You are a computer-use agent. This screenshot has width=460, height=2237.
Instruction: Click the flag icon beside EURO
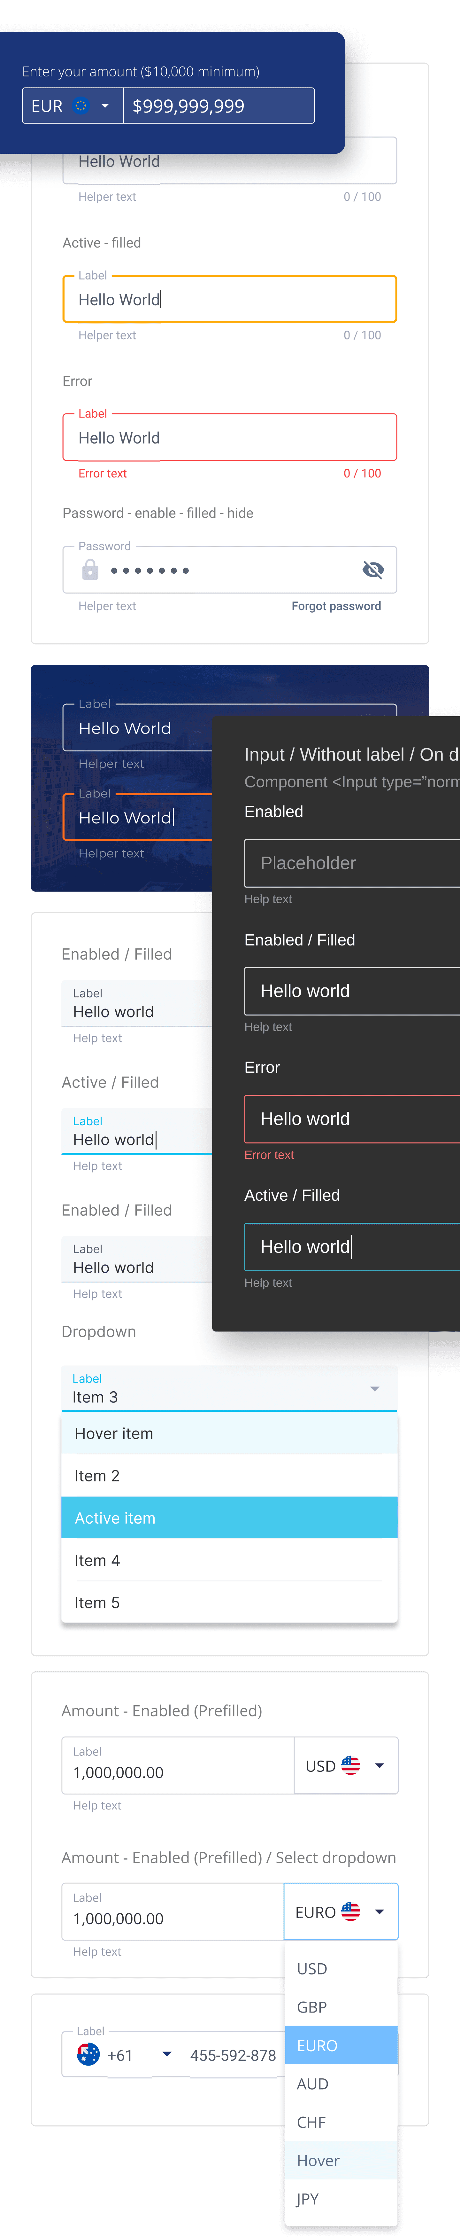[x=351, y=1911]
